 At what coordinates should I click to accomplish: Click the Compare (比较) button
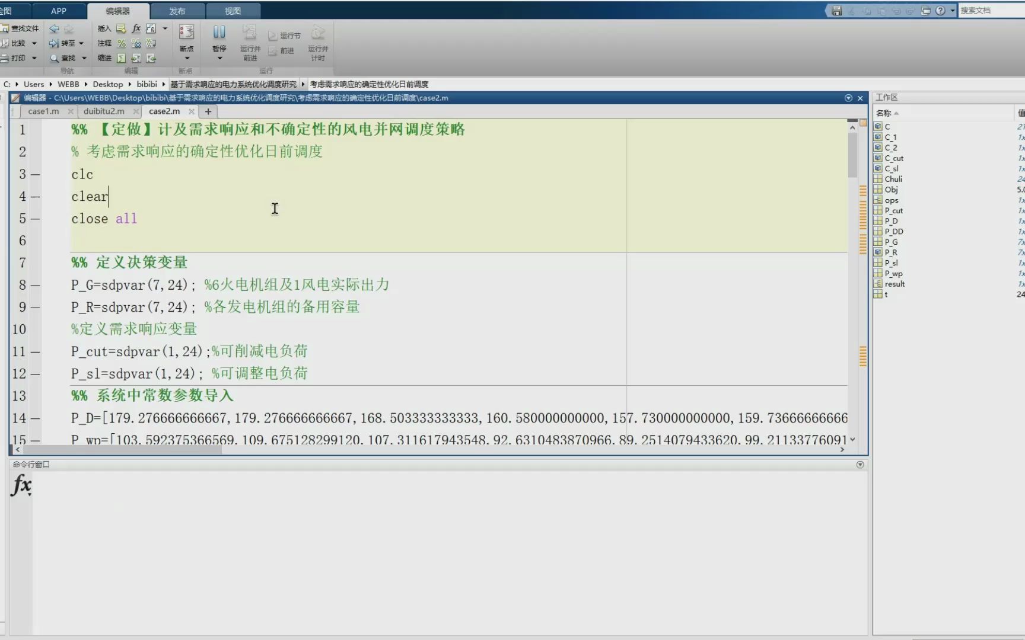click(13, 43)
